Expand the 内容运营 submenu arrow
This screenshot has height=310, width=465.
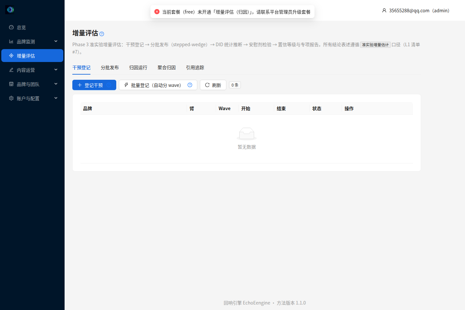(56, 70)
